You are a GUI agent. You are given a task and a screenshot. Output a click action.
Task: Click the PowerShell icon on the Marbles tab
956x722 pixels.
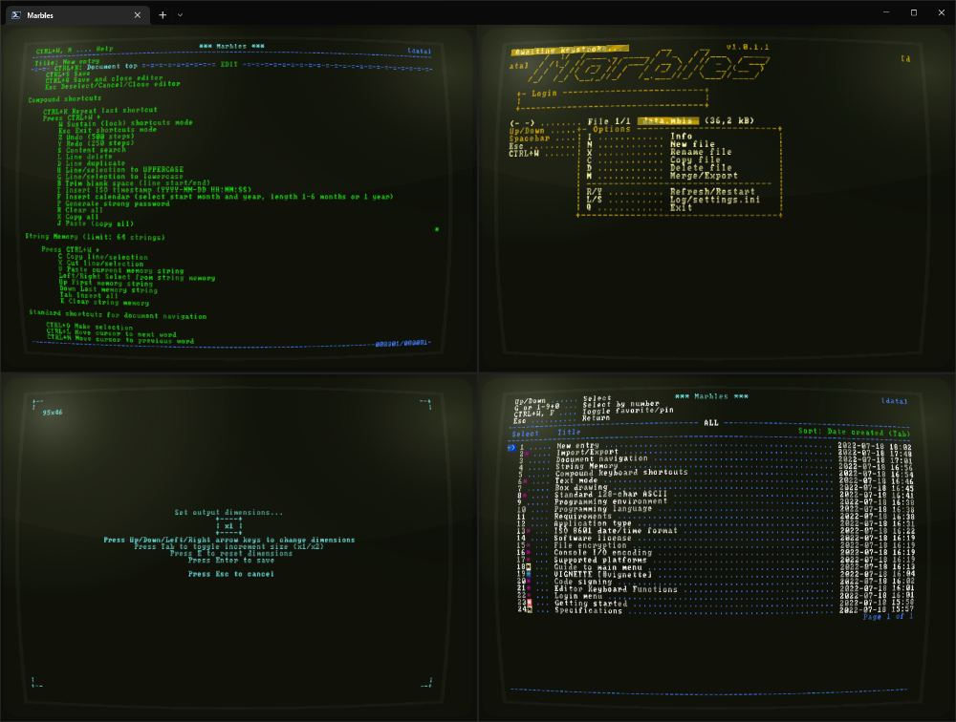[x=16, y=15]
